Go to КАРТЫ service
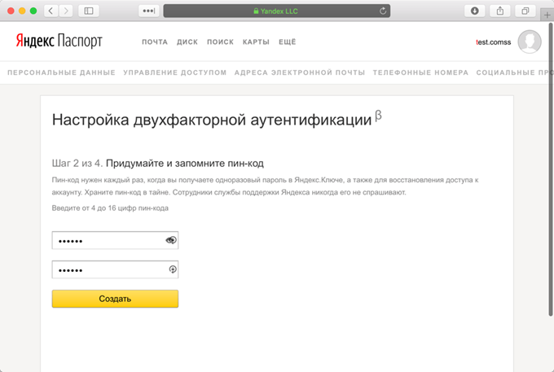Screen dimensions: 554x372 (x=256, y=42)
